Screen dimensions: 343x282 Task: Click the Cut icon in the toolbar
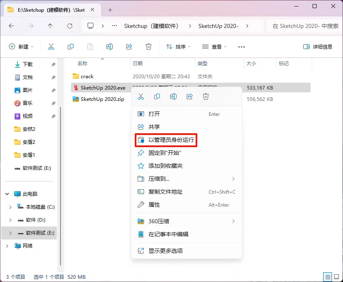(x=51, y=47)
